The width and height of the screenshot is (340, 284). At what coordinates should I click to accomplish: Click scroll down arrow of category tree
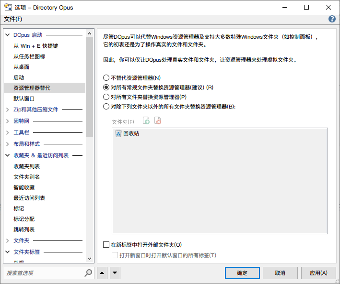[89, 259]
